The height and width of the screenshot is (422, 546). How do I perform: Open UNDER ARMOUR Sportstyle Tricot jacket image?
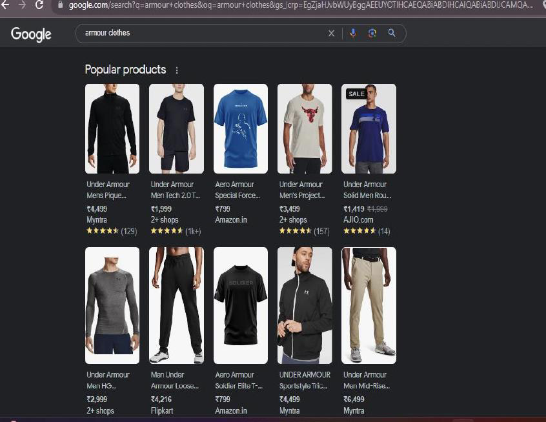tap(305, 305)
